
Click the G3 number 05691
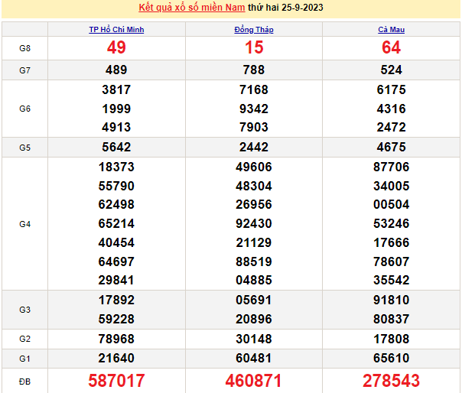(x=254, y=300)
